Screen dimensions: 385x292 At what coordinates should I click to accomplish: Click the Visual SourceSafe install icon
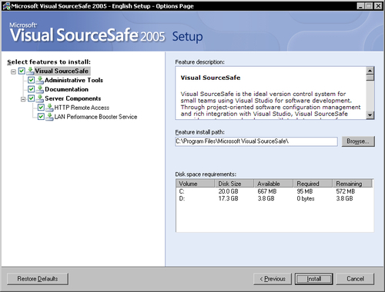(x=30, y=71)
